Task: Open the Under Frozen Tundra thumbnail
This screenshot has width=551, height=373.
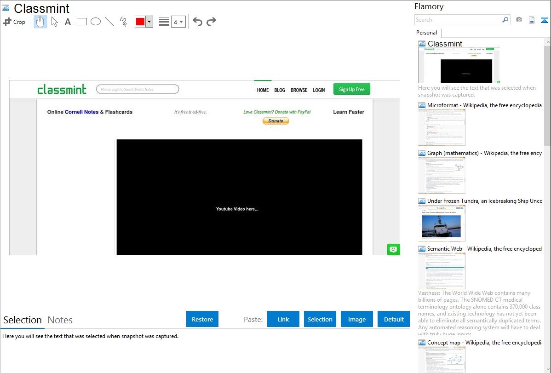Action: click(442, 223)
